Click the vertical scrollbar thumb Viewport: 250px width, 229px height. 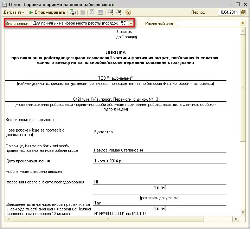[243, 88]
